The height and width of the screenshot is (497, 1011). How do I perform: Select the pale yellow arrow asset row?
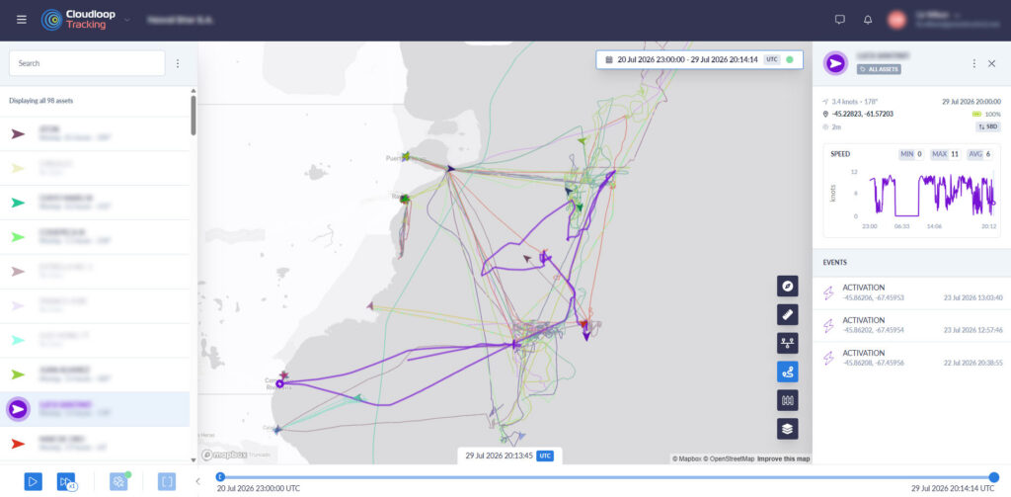click(x=95, y=168)
